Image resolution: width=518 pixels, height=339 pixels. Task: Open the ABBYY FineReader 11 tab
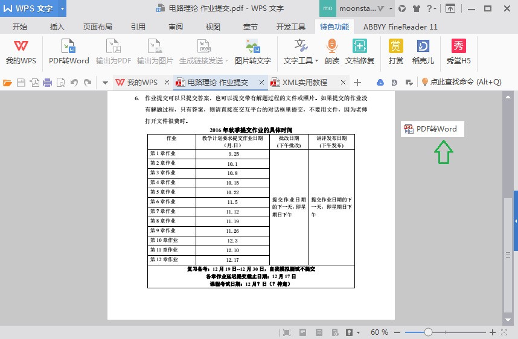click(x=400, y=27)
